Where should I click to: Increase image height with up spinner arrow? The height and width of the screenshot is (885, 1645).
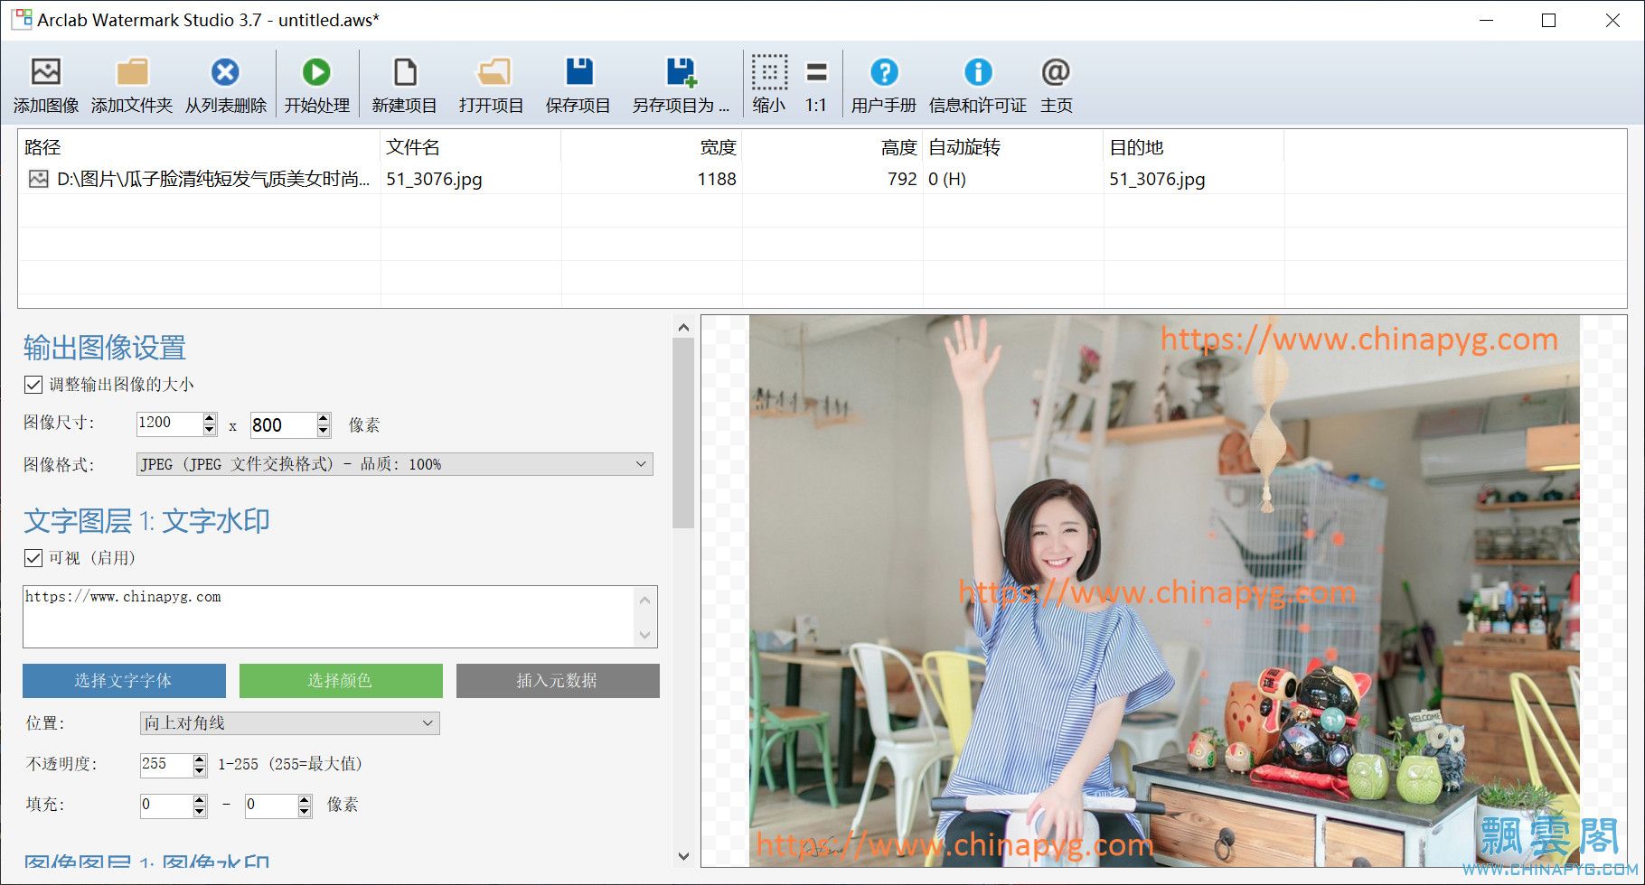click(324, 418)
